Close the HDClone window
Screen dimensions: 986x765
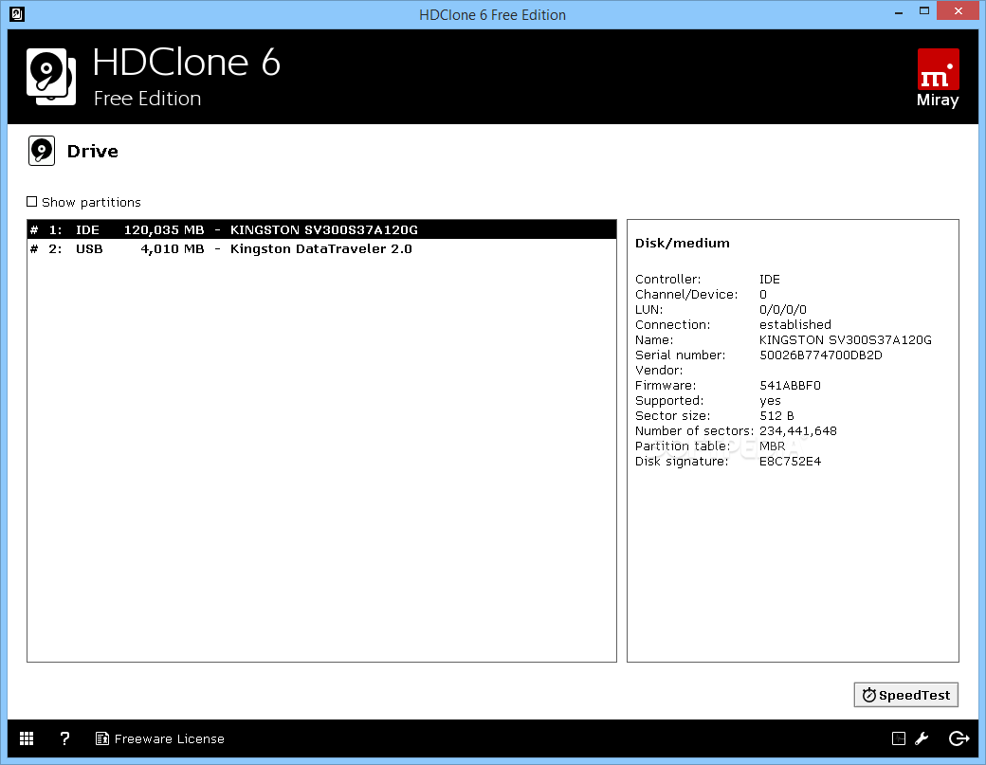958,11
